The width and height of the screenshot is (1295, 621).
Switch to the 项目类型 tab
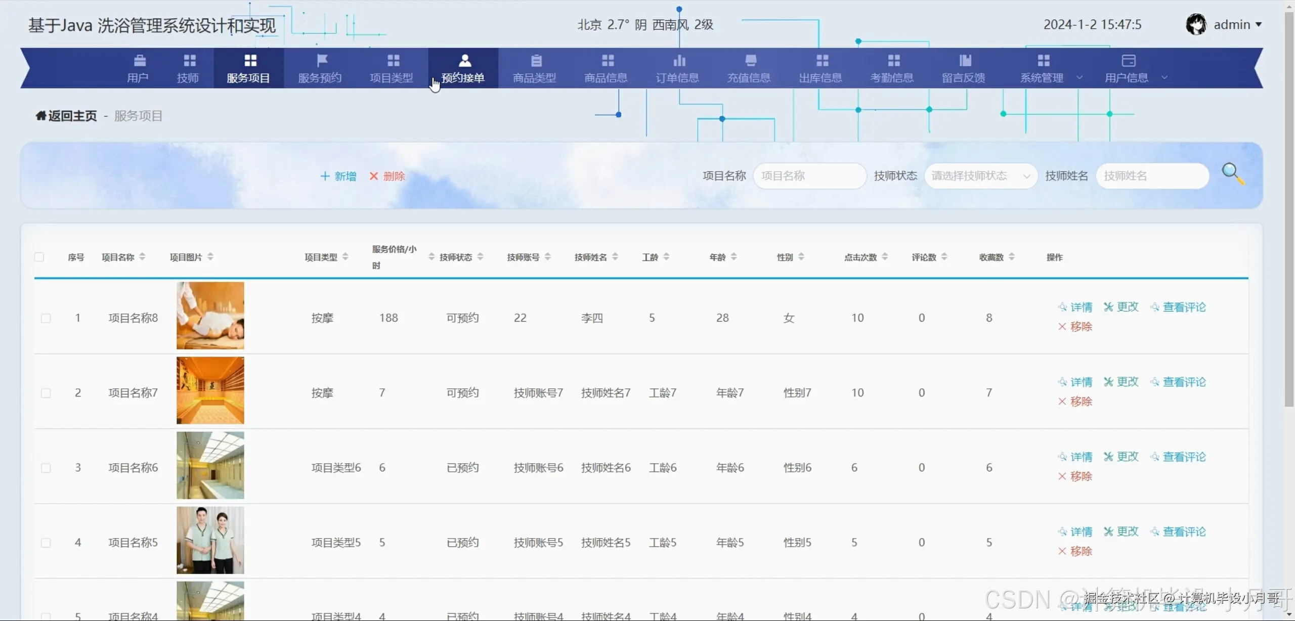(x=391, y=67)
